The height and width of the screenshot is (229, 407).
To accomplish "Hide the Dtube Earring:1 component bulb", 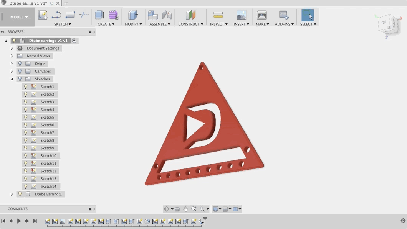I will [20, 194].
